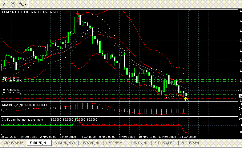The width and height of the screenshot is (242, 148).
Task: Click the '2 Nov 00:00' time label
Action: (48, 137)
